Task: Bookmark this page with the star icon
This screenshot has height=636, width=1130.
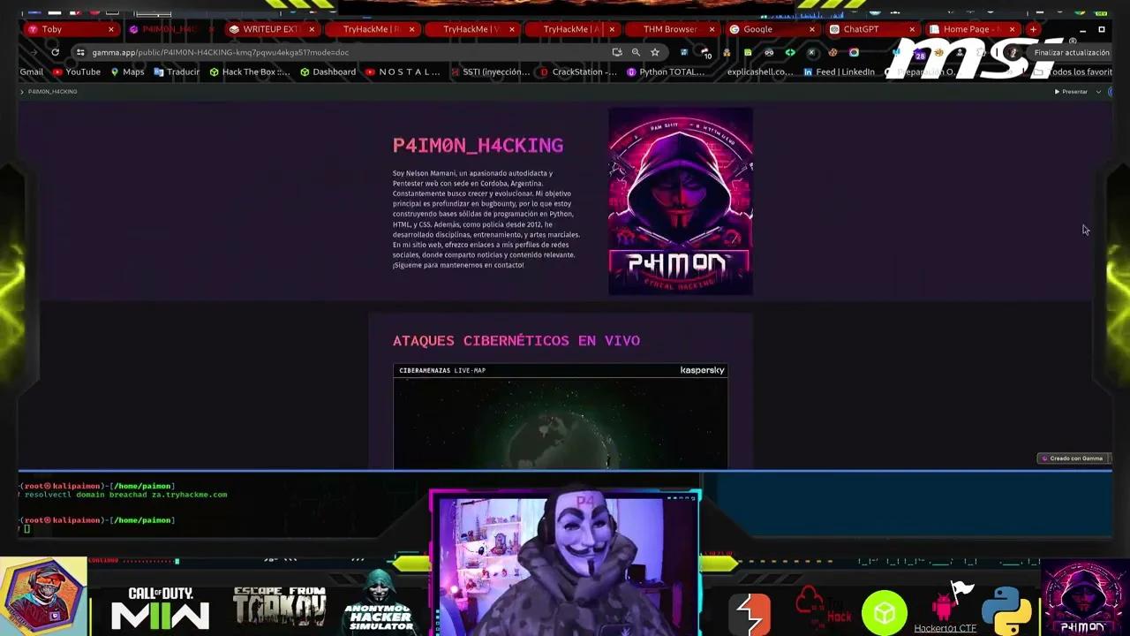Action: (x=655, y=52)
